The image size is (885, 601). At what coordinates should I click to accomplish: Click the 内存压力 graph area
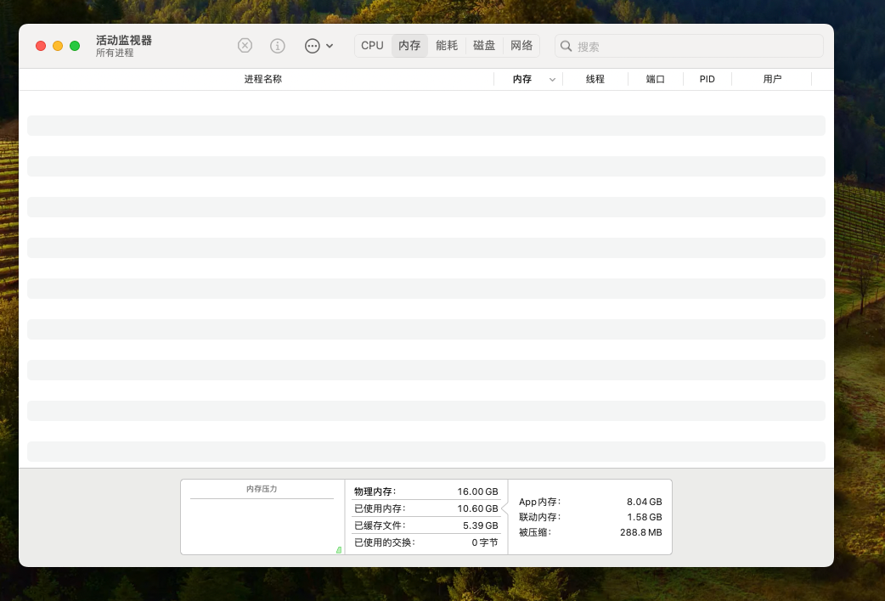coord(262,525)
